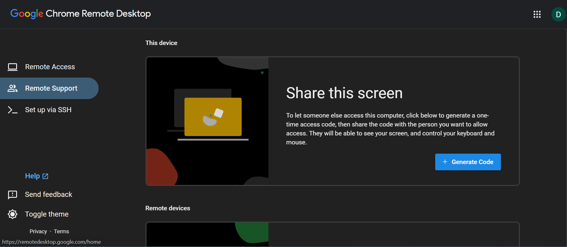
Task: Select the Remote Support menu item
Action: click(49, 88)
